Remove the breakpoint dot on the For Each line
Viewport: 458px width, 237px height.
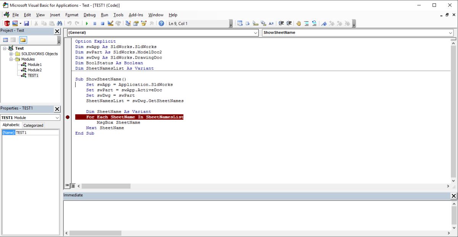pos(68,117)
